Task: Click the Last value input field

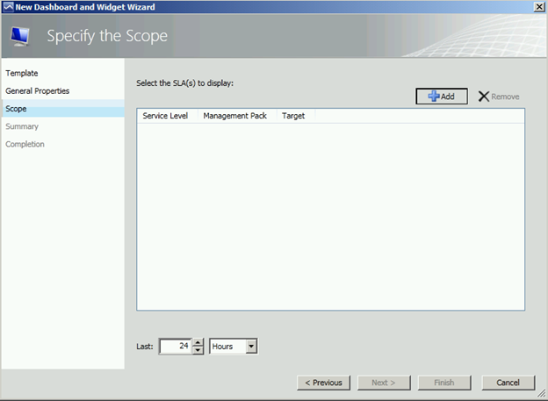Action: pos(176,347)
